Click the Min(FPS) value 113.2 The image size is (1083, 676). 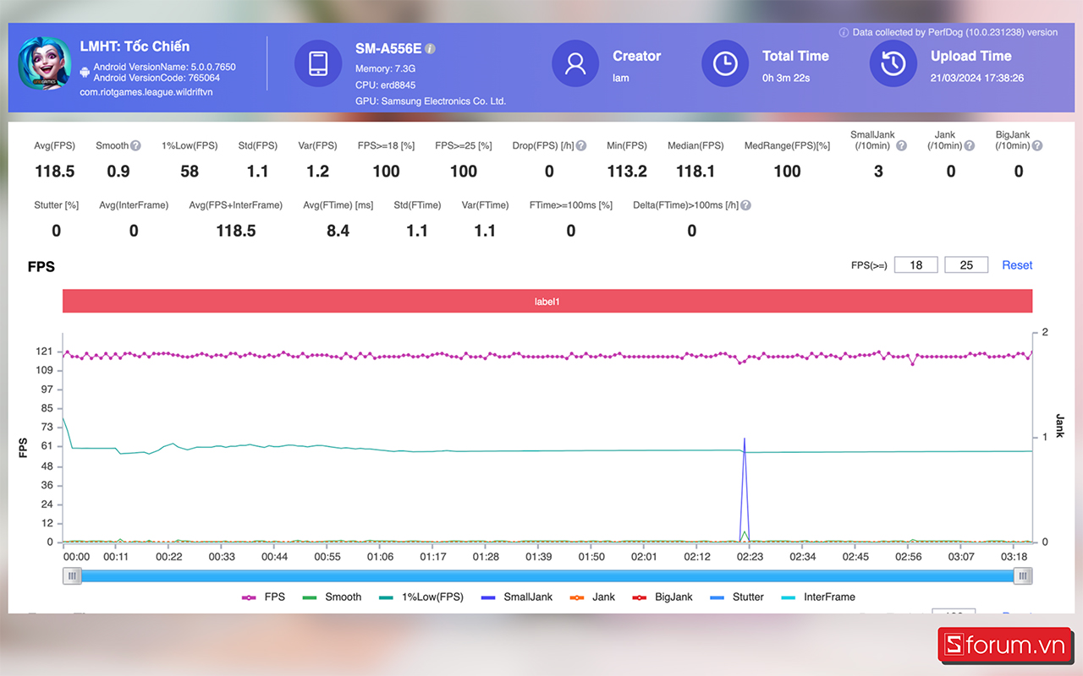pyautogui.click(x=627, y=172)
